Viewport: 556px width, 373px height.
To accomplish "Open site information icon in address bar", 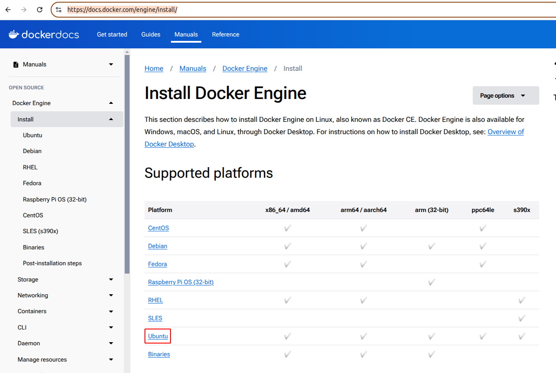I will pyautogui.click(x=59, y=9).
